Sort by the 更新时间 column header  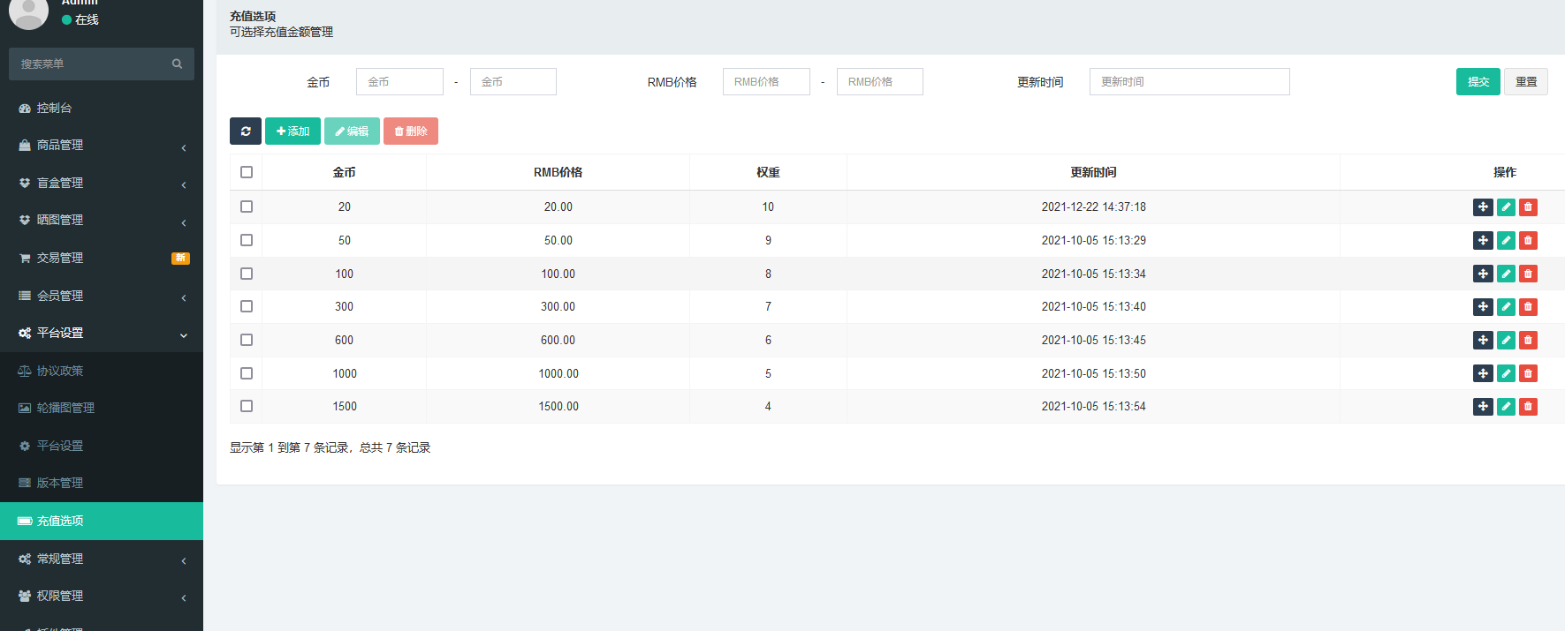pos(1093,172)
